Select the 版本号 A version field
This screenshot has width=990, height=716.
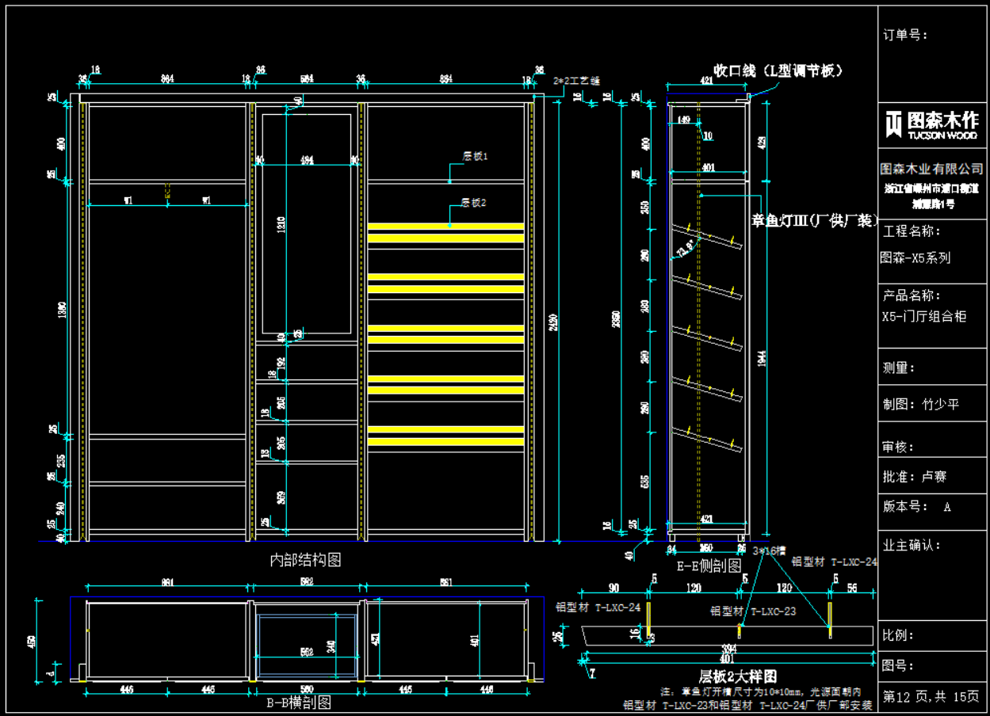pos(916,507)
